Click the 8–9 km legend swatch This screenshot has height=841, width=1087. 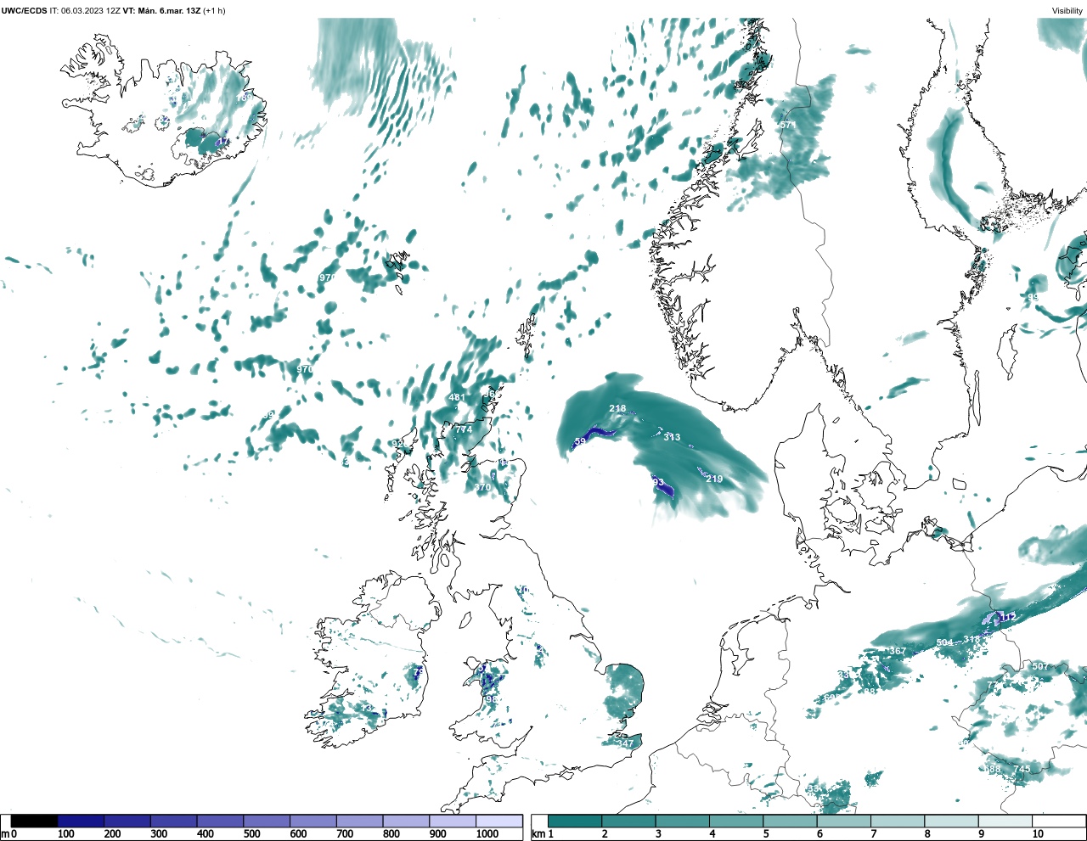point(951,821)
